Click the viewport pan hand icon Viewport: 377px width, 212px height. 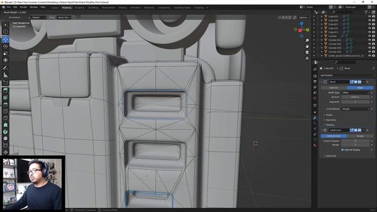click(x=307, y=46)
